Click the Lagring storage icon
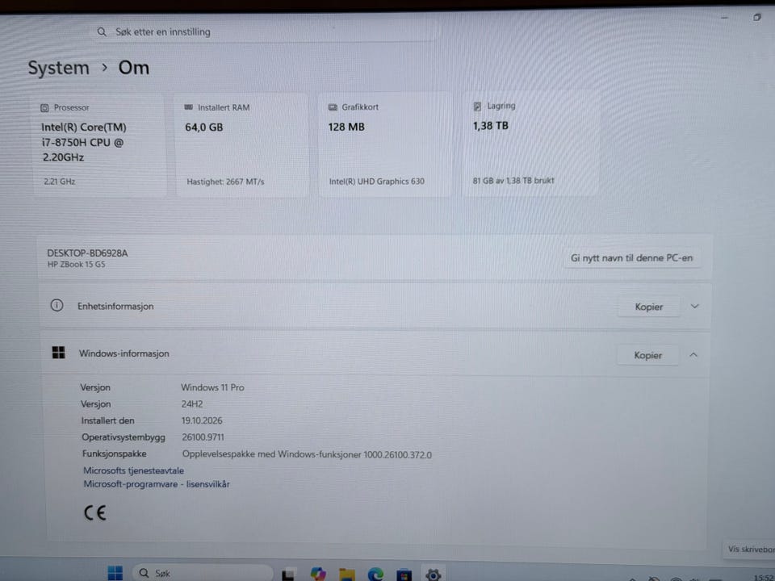The width and height of the screenshot is (775, 581). click(x=477, y=107)
